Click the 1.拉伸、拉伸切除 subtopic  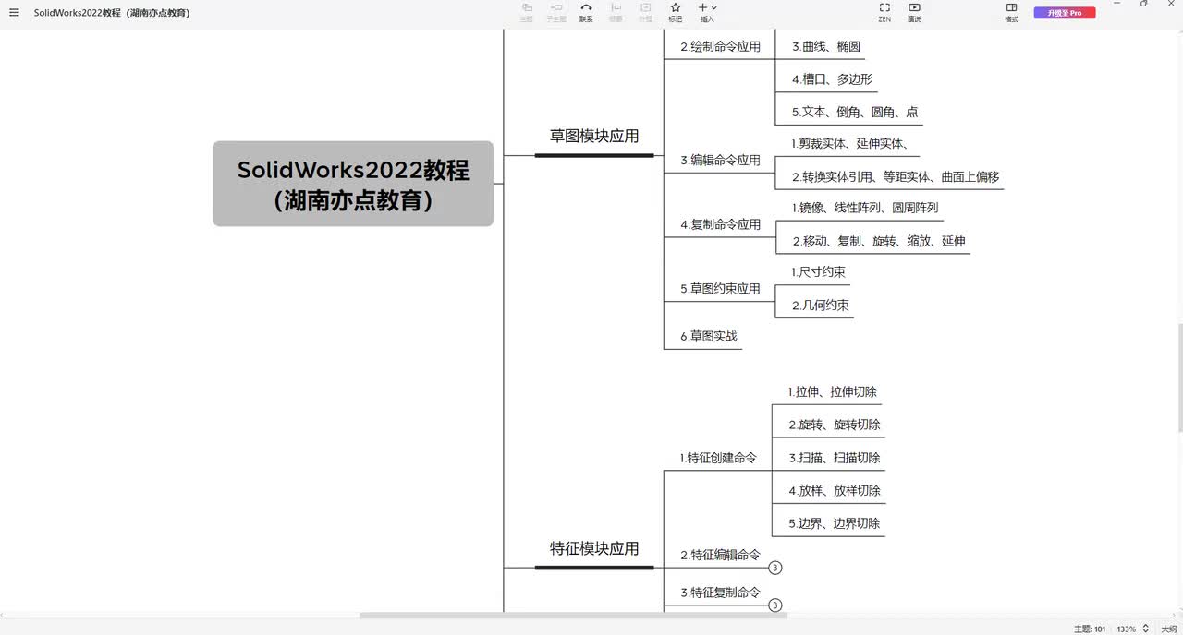click(x=832, y=392)
